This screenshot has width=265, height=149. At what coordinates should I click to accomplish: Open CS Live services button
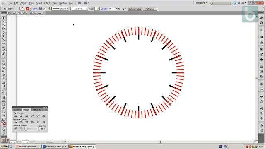coord(240,3)
